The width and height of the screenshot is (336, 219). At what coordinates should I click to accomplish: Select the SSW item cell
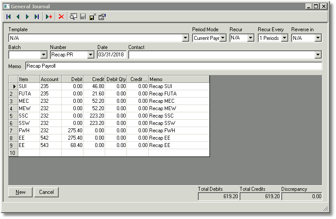(x=29, y=123)
